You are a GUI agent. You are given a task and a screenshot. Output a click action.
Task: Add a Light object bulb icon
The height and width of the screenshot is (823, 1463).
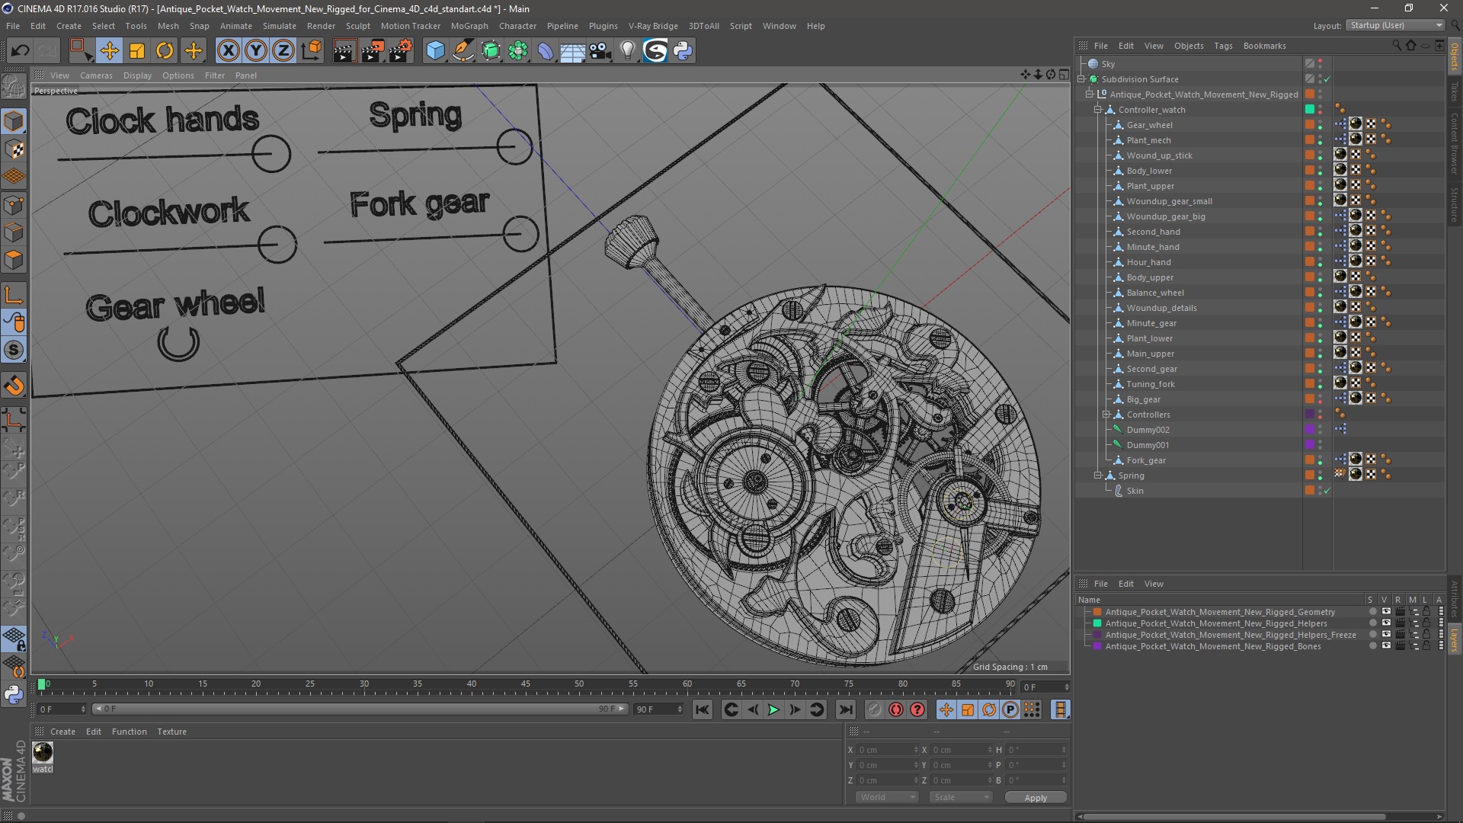tap(627, 50)
